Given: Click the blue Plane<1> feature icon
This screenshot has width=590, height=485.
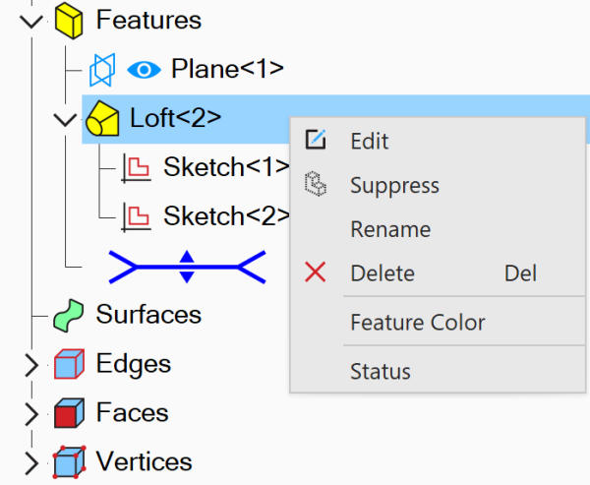Looking at the screenshot, I should click(102, 70).
